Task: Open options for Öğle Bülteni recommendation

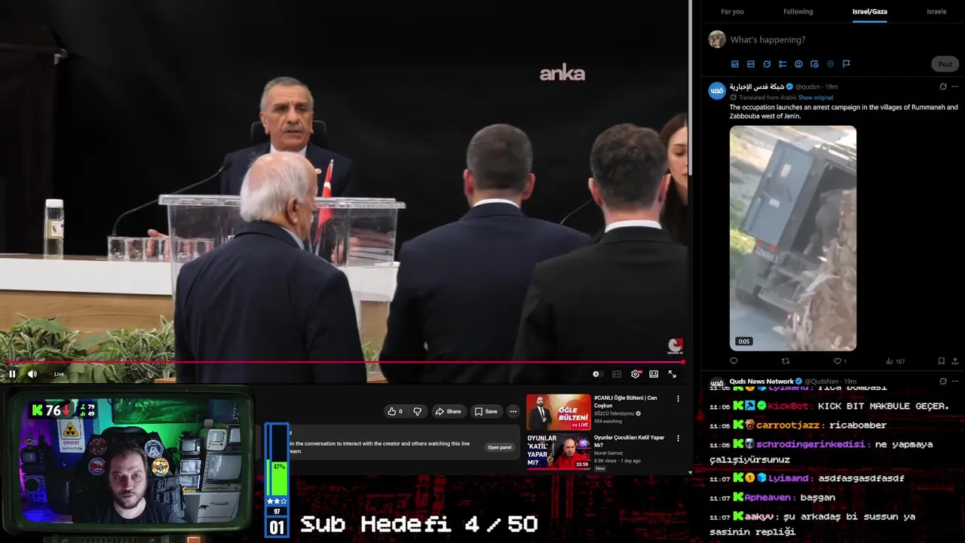Action: pos(678,399)
